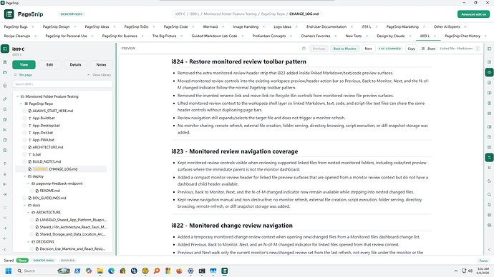Click the Pin page link
Viewport: 494px width, 277px height.
[23, 75]
